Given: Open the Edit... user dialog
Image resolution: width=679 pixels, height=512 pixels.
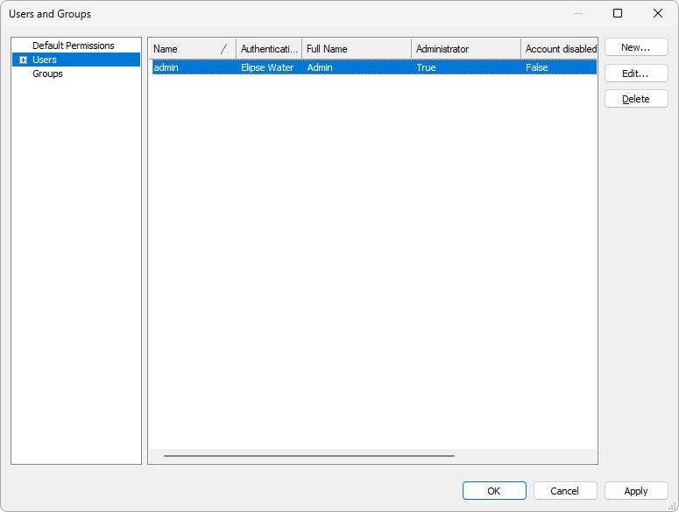Looking at the screenshot, I should [x=635, y=74].
